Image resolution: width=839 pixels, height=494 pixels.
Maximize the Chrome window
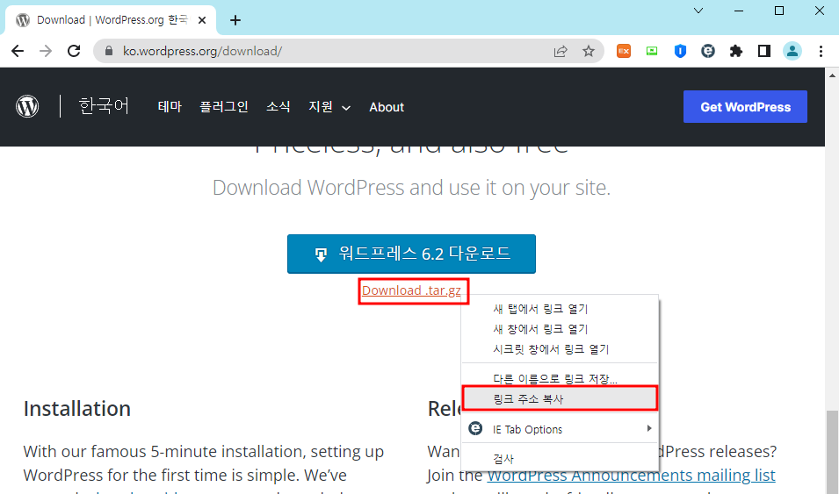point(779,11)
